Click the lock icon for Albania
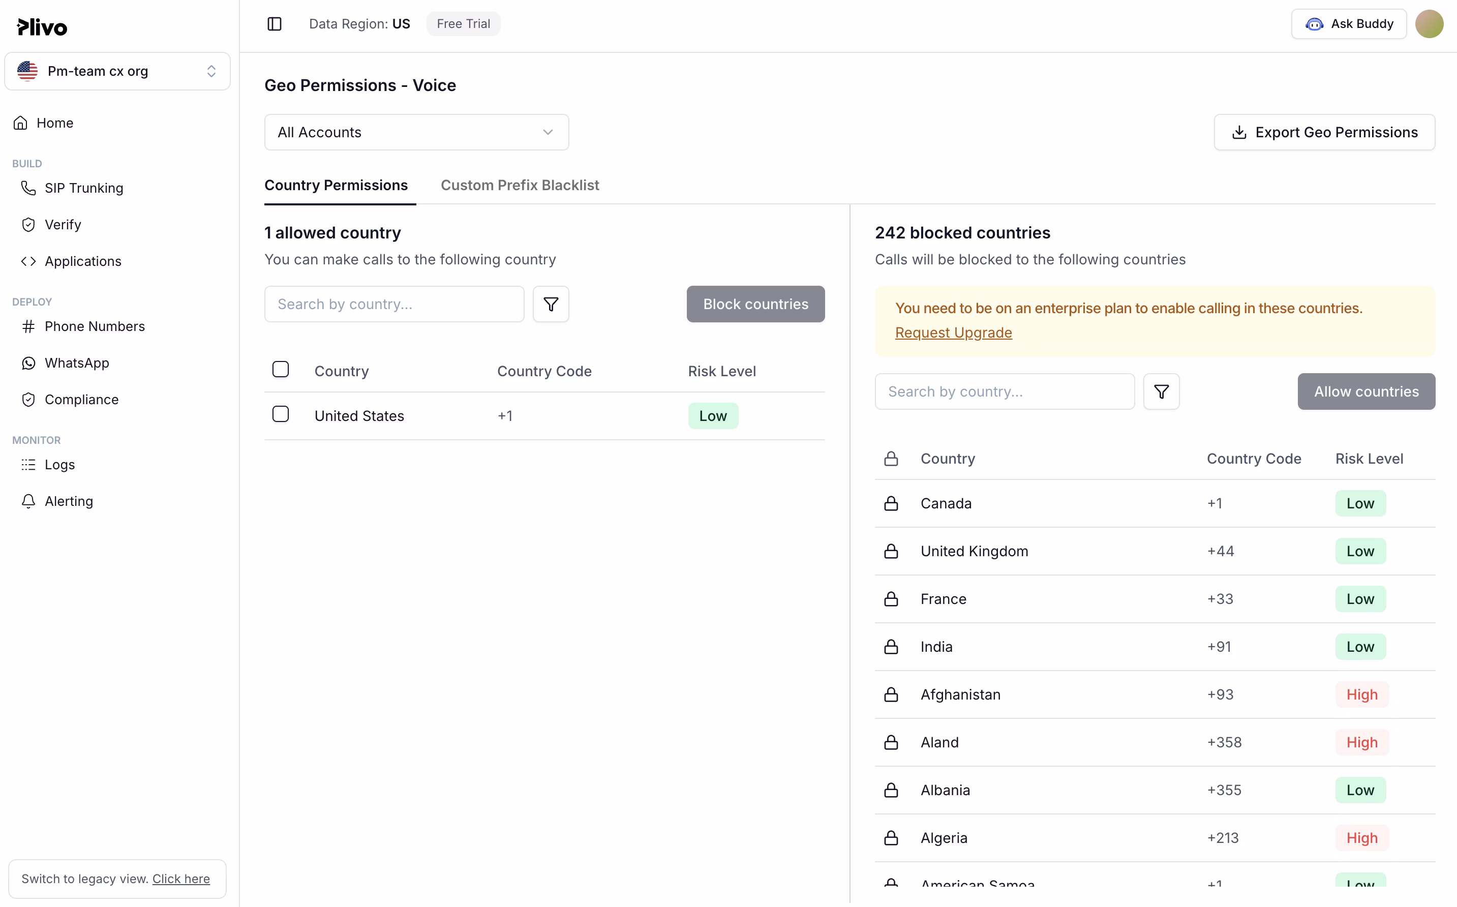1457x907 pixels. click(x=891, y=790)
